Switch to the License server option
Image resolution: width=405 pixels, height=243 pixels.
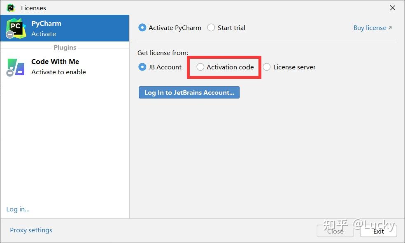point(267,67)
